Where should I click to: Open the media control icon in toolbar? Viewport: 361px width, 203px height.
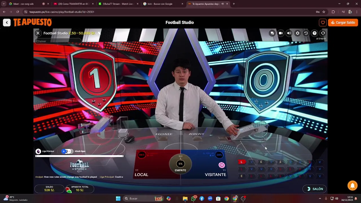click(343, 12)
